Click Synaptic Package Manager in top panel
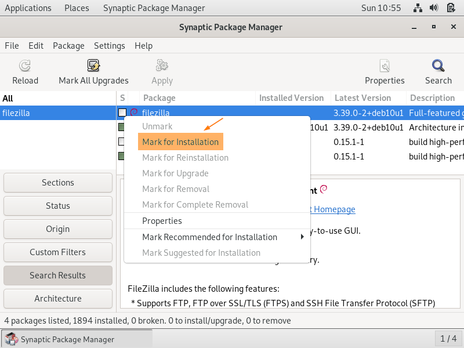Screen dimensions: 464x348 click(154, 8)
